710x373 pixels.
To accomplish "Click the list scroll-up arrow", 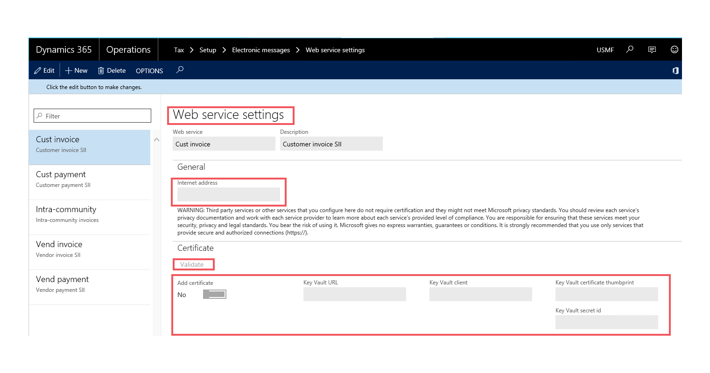I will (156, 140).
